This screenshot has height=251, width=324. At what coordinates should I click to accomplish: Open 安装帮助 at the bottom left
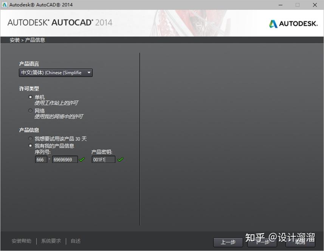(22, 240)
